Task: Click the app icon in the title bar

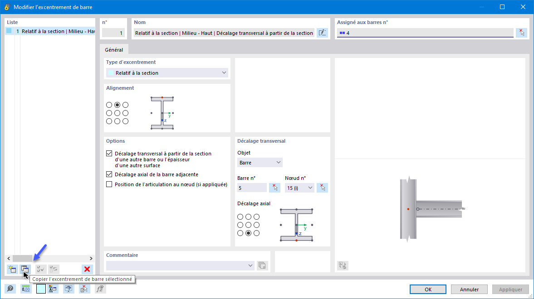Action: pos(7,7)
